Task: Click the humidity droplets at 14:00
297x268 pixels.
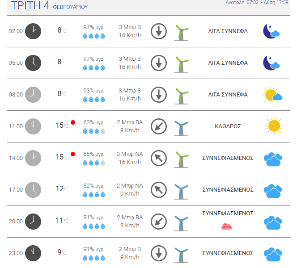Action: point(94,163)
